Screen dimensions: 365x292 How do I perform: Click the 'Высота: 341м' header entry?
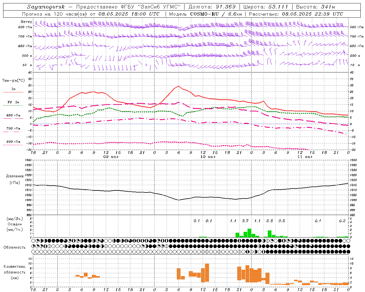point(315,7)
